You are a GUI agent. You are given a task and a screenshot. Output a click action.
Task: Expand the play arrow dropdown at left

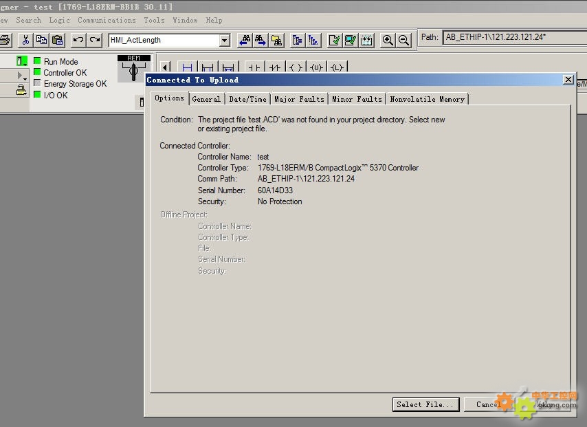pos(22,76)
